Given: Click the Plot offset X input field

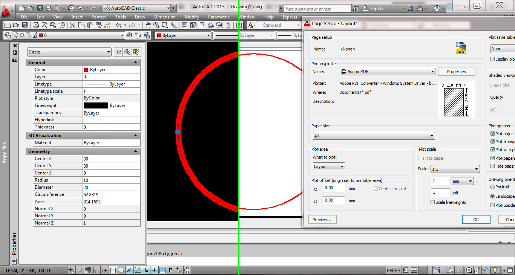Looking at the screenshot, I should click(333, 188).
